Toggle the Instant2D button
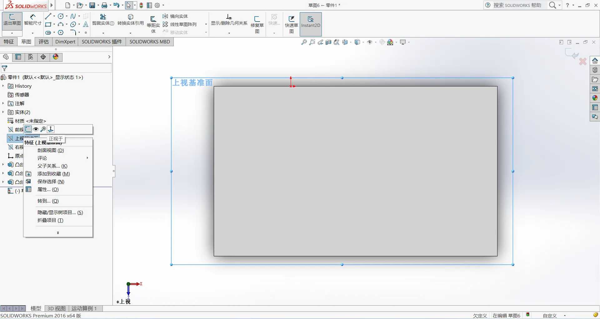 (x=311, y=22)
